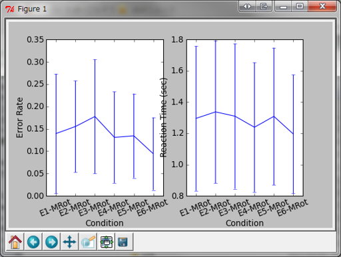Activate the Zoom to rectangle tool
The height and width of the screenshot is (257, 341).
point(88,242)
